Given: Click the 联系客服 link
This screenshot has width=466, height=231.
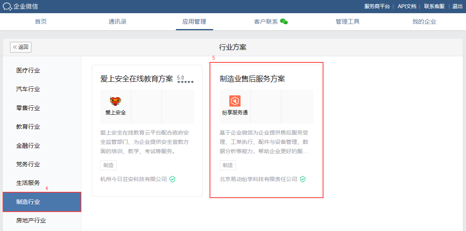Looking at the screenshot, I should pos(434,6).
